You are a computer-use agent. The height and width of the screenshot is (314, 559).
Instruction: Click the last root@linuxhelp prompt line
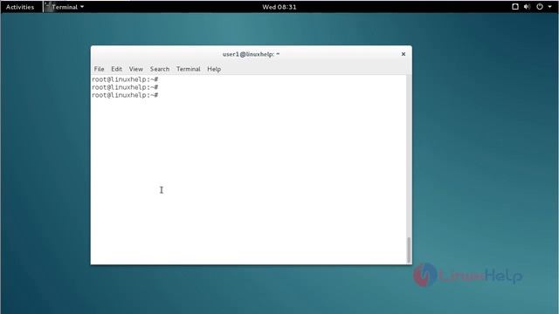pos(125,95)
